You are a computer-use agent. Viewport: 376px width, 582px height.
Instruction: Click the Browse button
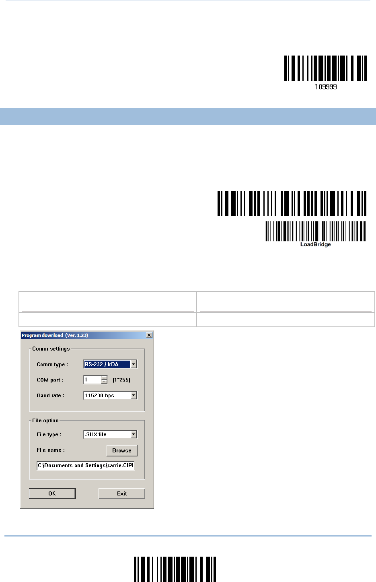[x=122, y=450]
